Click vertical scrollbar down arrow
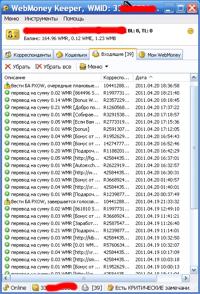 tap(194, 270)
